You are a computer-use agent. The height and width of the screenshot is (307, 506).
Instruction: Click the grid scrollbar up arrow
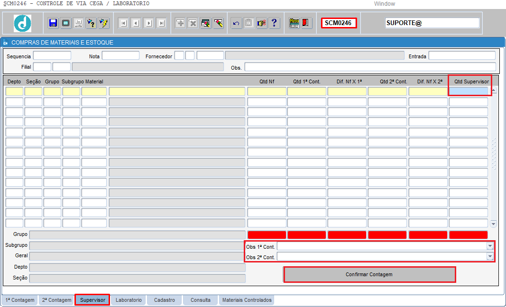tap(493, 90)
